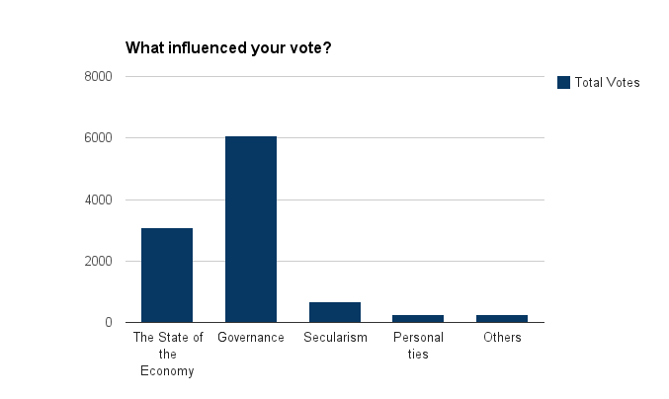The image size is (669, 399).
Task: Click the Total Votes legend color swatch
Action: (x=563, y=82)
